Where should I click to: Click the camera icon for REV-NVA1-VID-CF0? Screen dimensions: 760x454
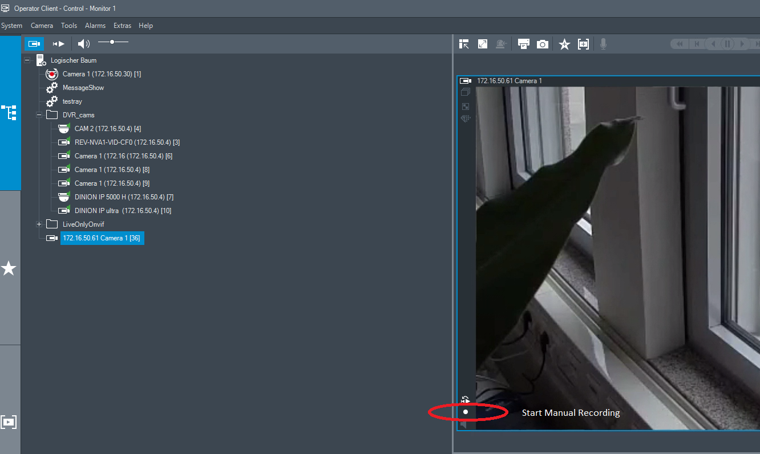point(64,142)
